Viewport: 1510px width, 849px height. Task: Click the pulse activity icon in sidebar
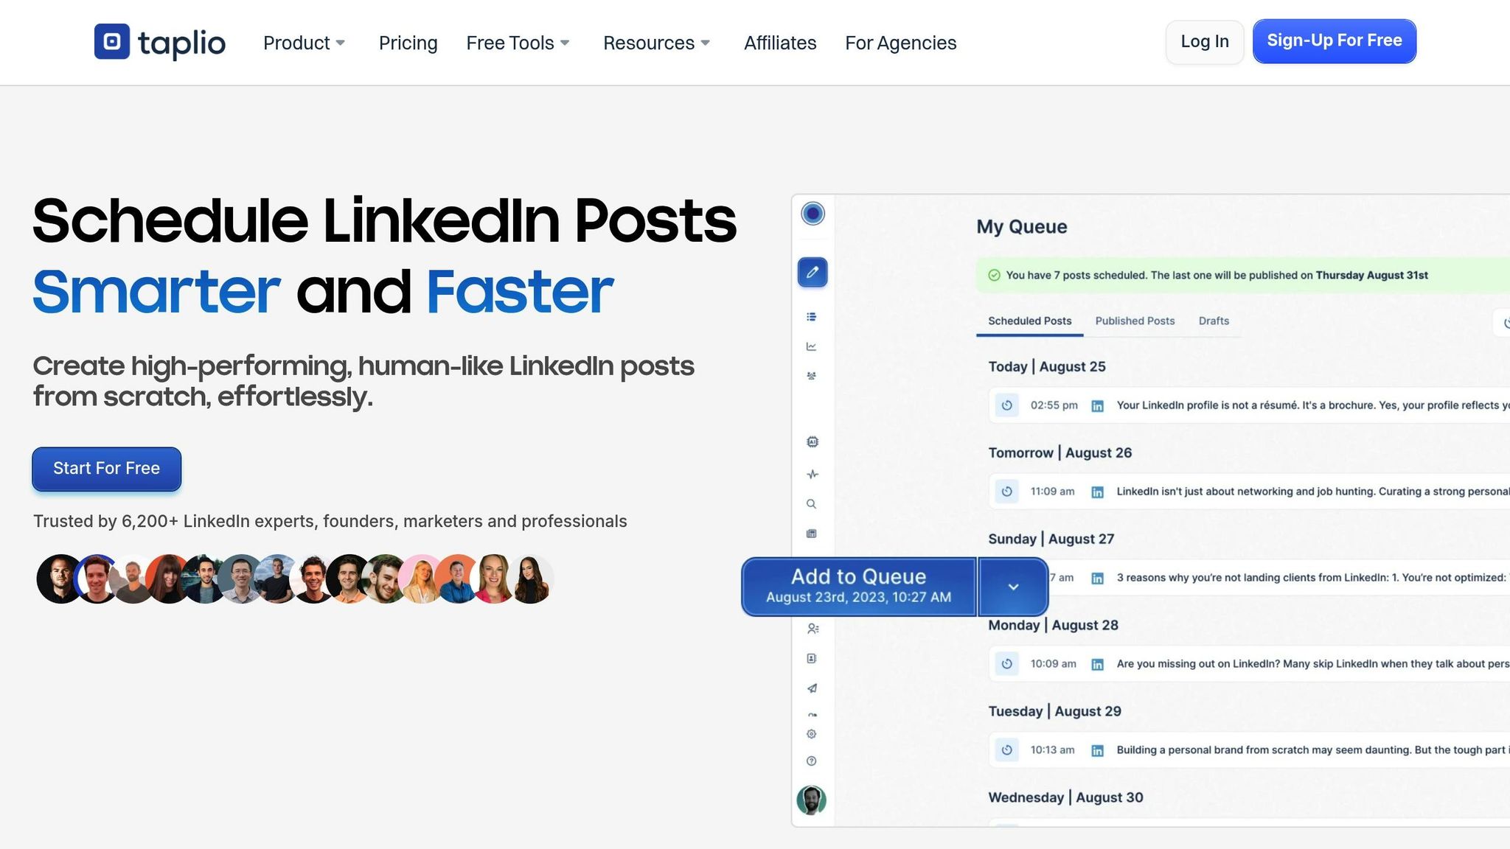(812, 475)
